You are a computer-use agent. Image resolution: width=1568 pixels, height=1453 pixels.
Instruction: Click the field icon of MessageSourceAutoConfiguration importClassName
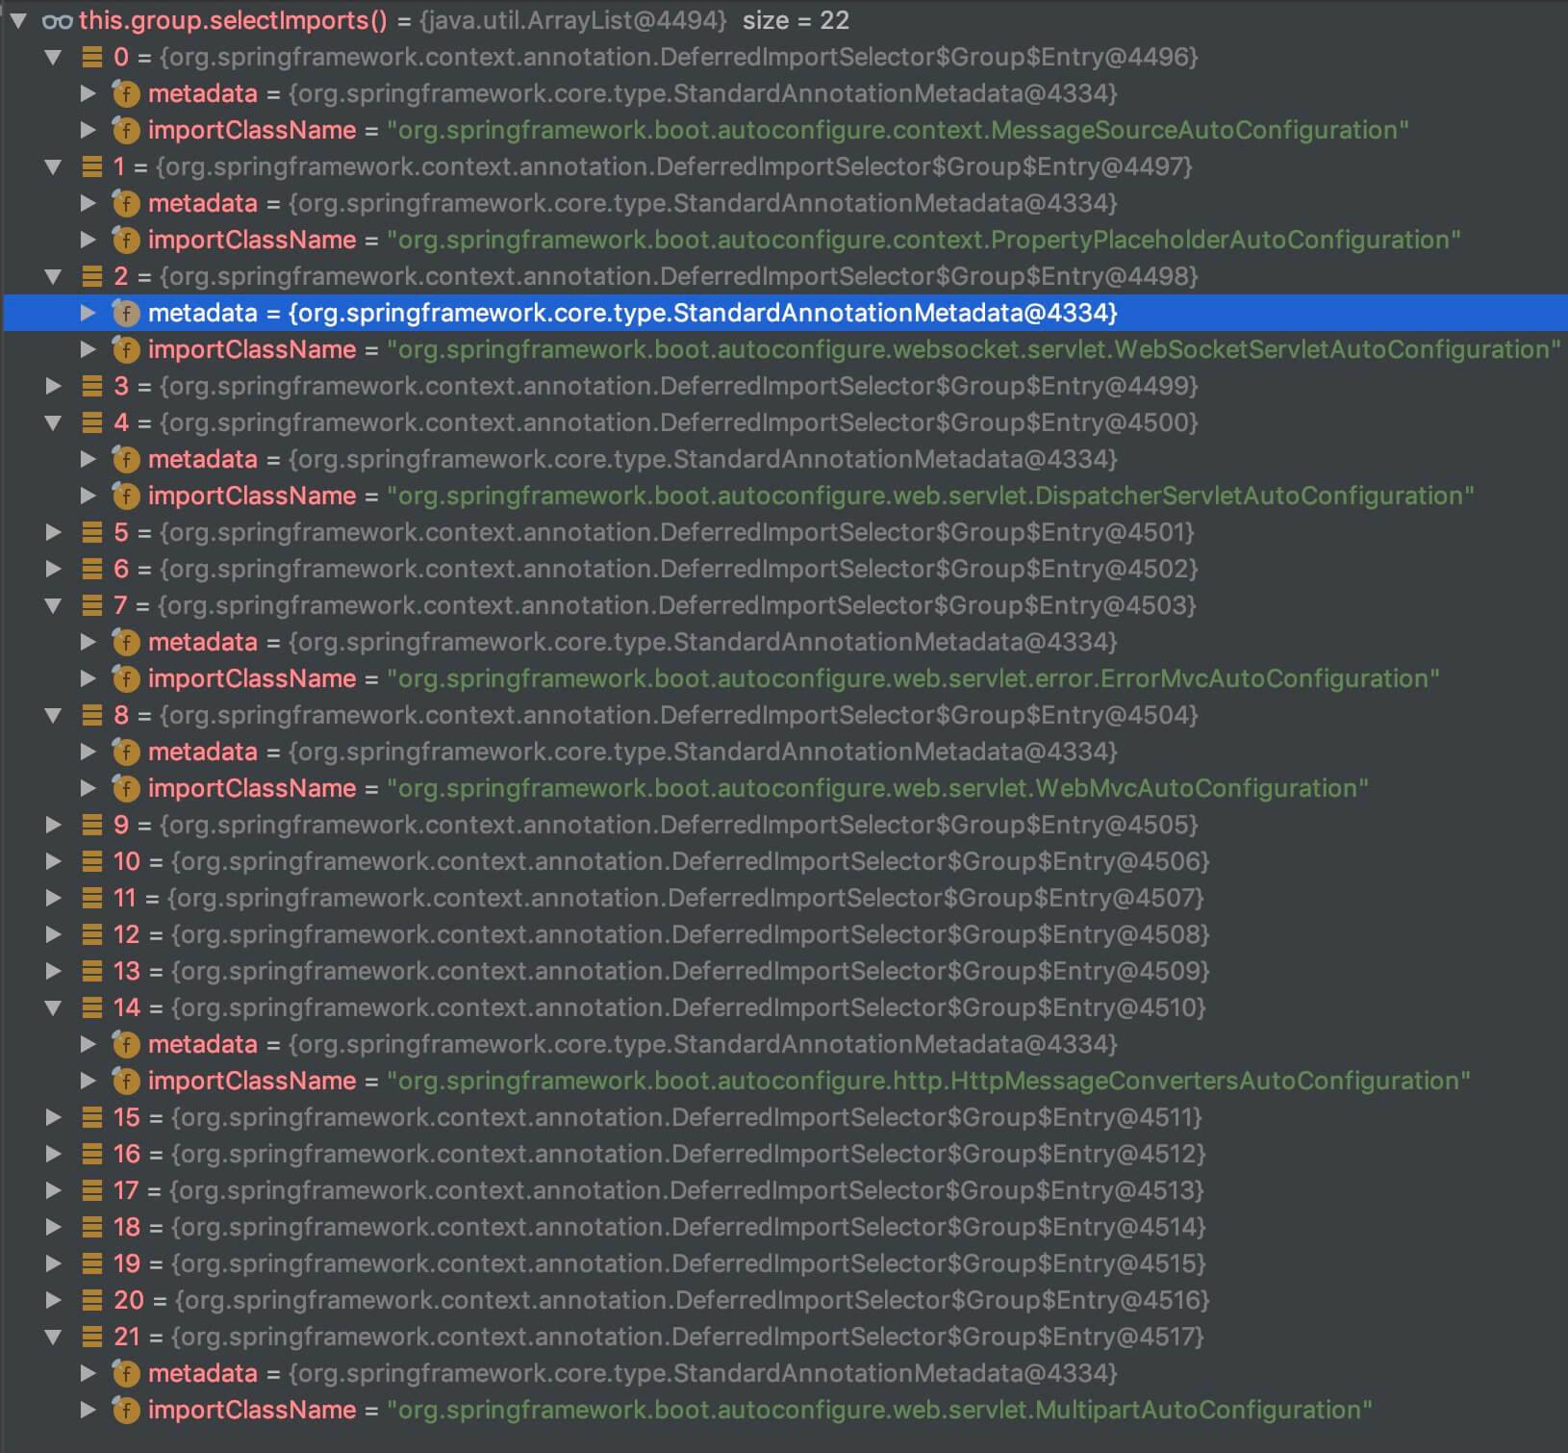(126, 130)
